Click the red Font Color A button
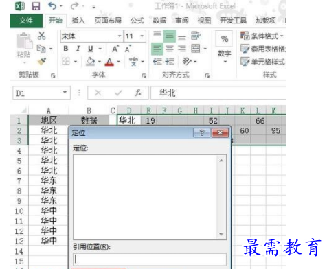 tap(109, 62)
